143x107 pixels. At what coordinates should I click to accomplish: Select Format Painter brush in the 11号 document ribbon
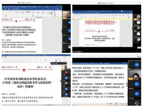pos(14,12)
